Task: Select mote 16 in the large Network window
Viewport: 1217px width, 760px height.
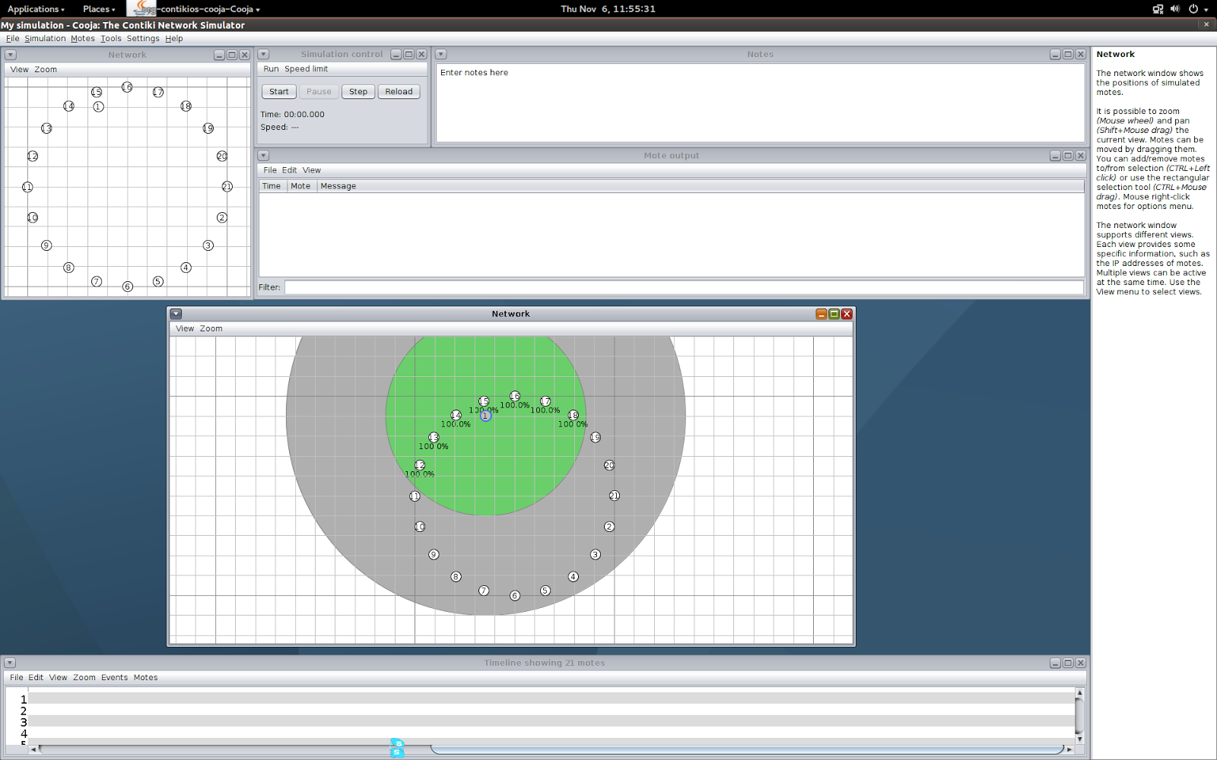Action: tap(515, 396)
